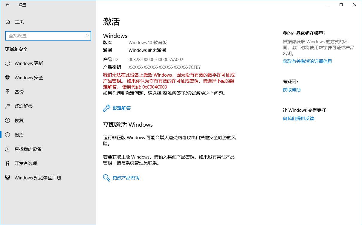The height and width of the screenshot is (225, 362).
Task: Click the 获取帮助 link
Action: click(292, 90)
